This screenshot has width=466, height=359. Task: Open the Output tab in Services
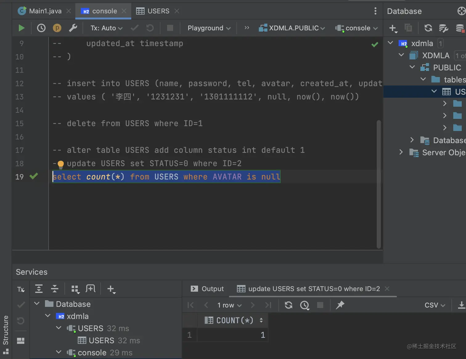tap(207, 289)
